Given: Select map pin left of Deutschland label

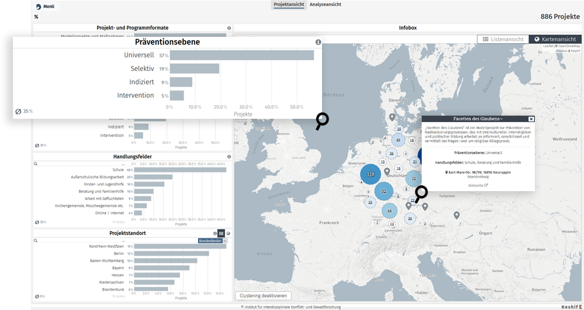Looking at the screenshot, I should point(387,172).
